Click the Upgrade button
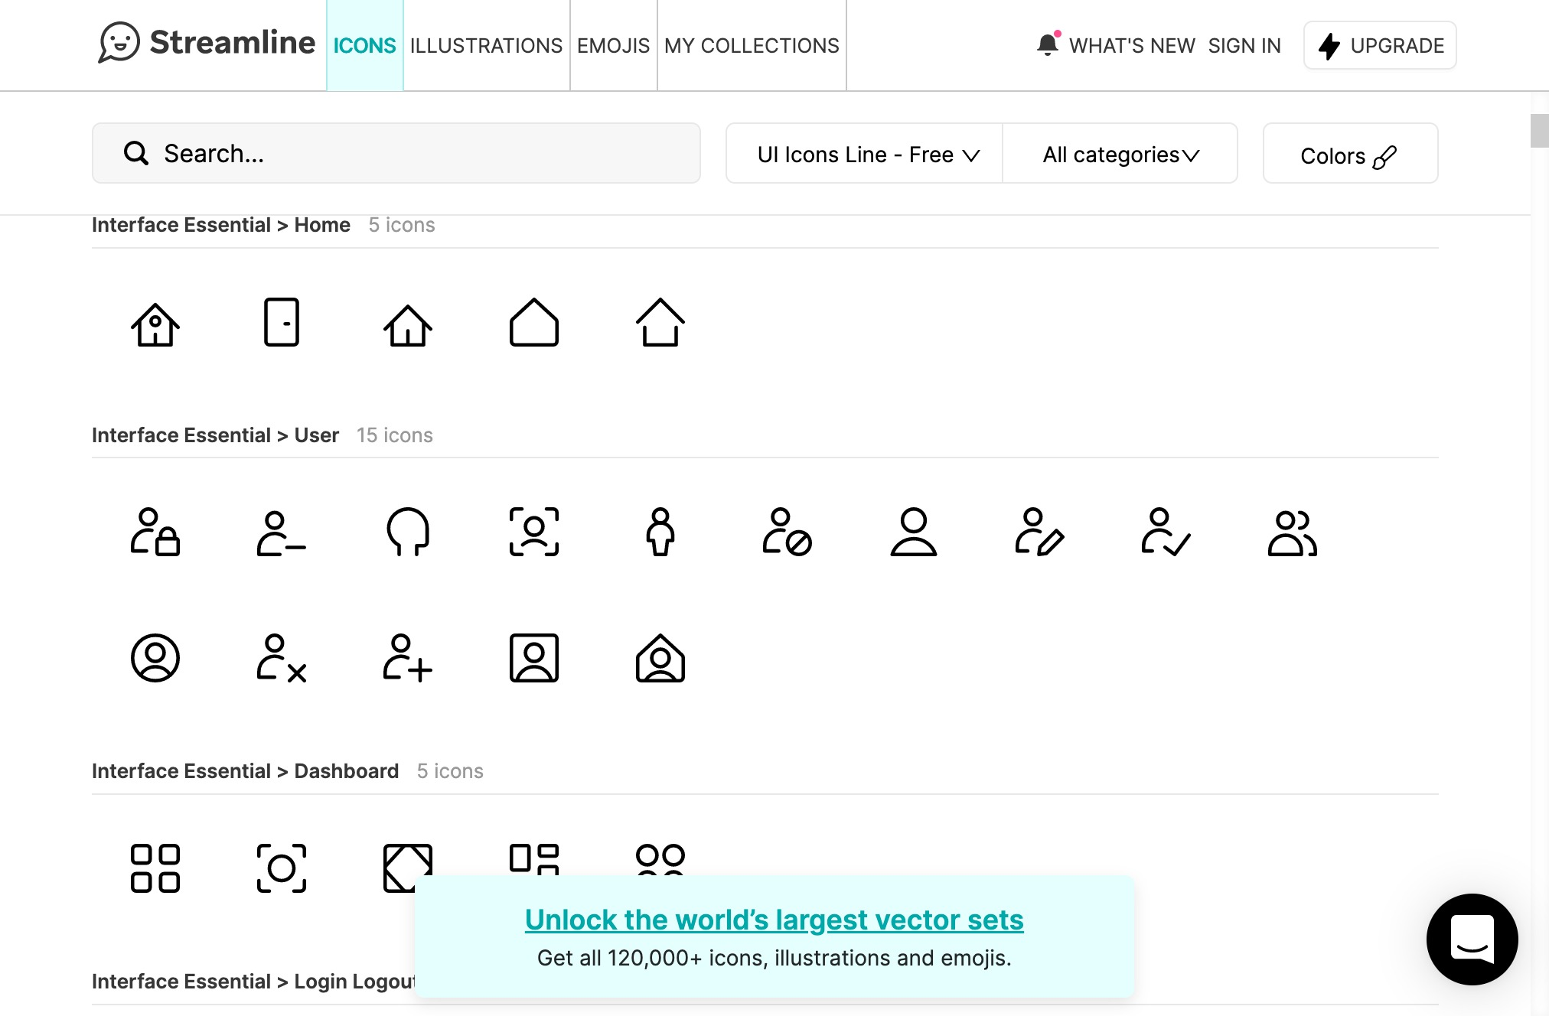Image resolution: width=1549 pixels, height=1016 pixels. click(x=1380, y=46)
